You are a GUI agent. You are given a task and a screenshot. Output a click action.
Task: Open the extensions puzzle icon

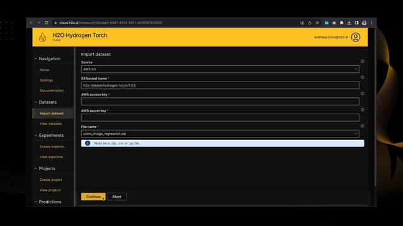pos(341,23)
